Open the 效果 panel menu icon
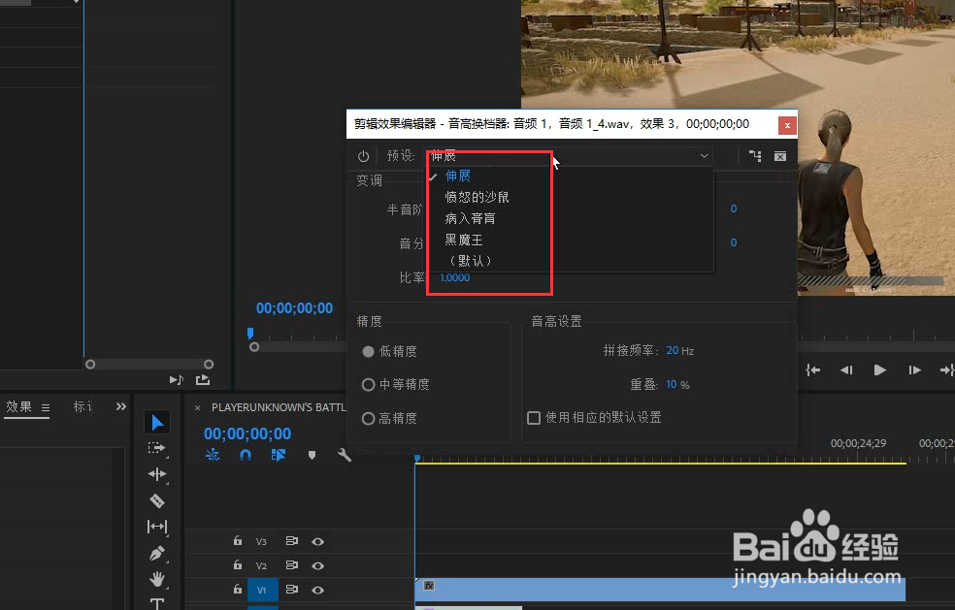The height and width of the screenshot is (610, 955). [x=46, y=407]
